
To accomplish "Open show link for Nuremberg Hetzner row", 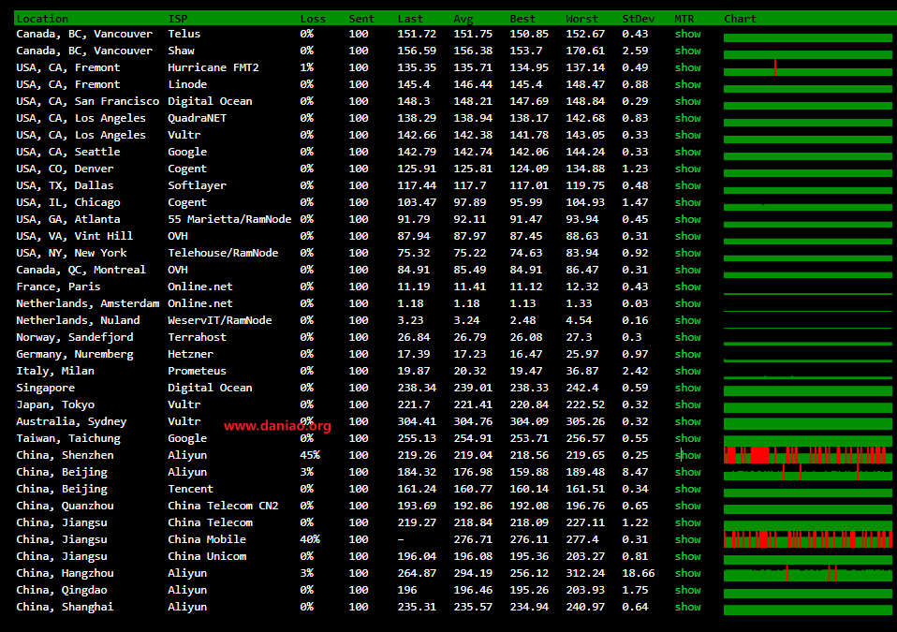I will 687,354.
